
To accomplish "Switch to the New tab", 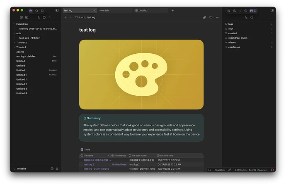I will coord(115,11).
